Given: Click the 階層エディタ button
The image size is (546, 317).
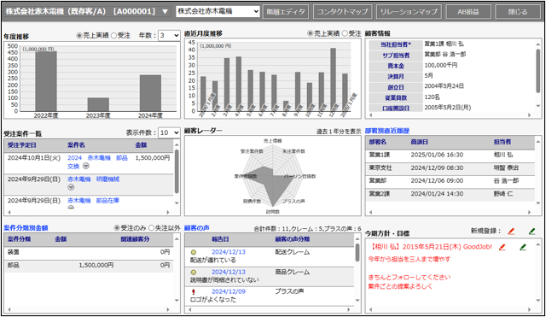Looking at the screenshot, I should coord(286,11).
